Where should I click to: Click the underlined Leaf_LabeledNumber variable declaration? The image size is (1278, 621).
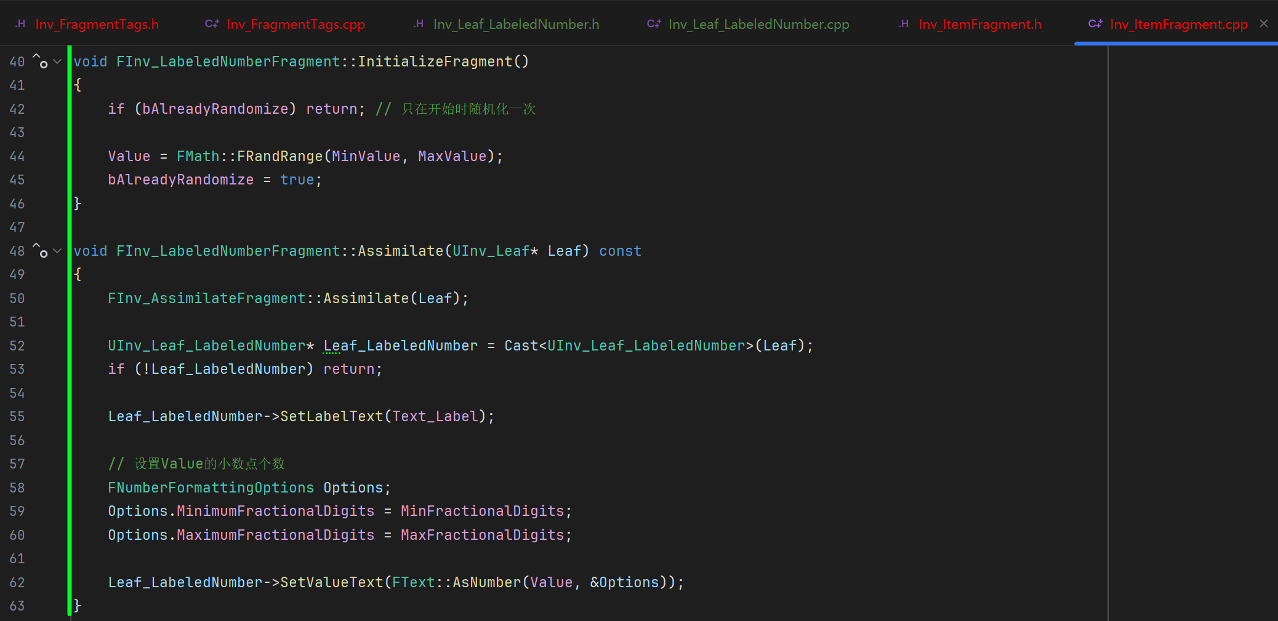tap(401, 346)
